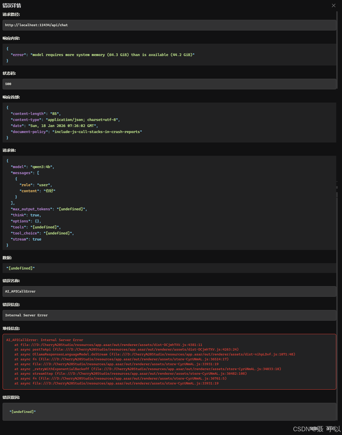This screenshot has height=435, width=342.
Task: Click the Internal Server Error message field
Action: point(169,315)
